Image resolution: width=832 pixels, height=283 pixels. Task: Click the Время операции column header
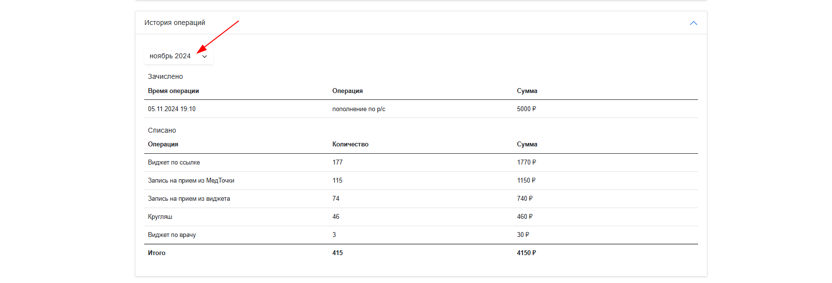click(173, 91)
